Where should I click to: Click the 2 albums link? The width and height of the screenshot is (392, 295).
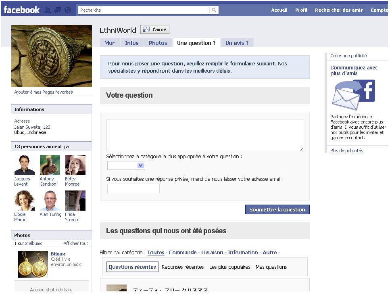(x=33, y=243)
